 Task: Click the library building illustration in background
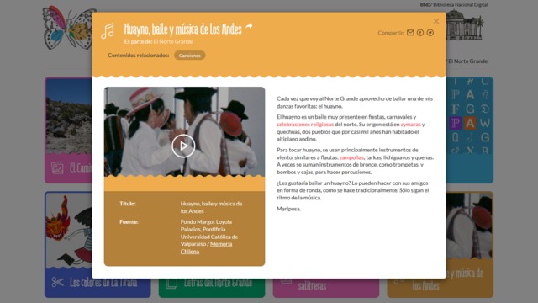point(464,24)
